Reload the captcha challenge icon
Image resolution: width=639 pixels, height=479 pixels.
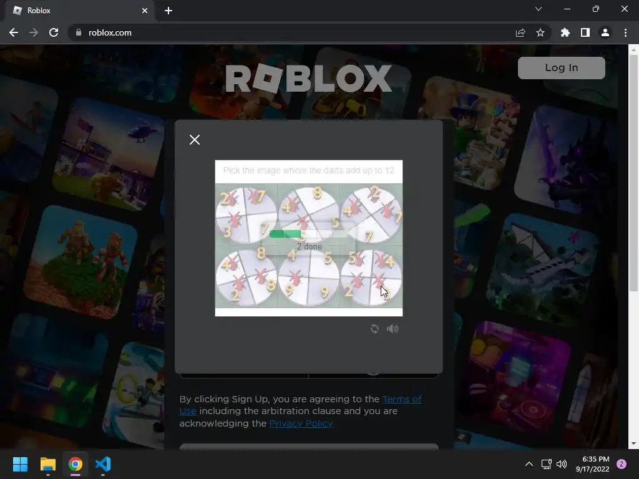pyautogui.click(x=374, y=329)
